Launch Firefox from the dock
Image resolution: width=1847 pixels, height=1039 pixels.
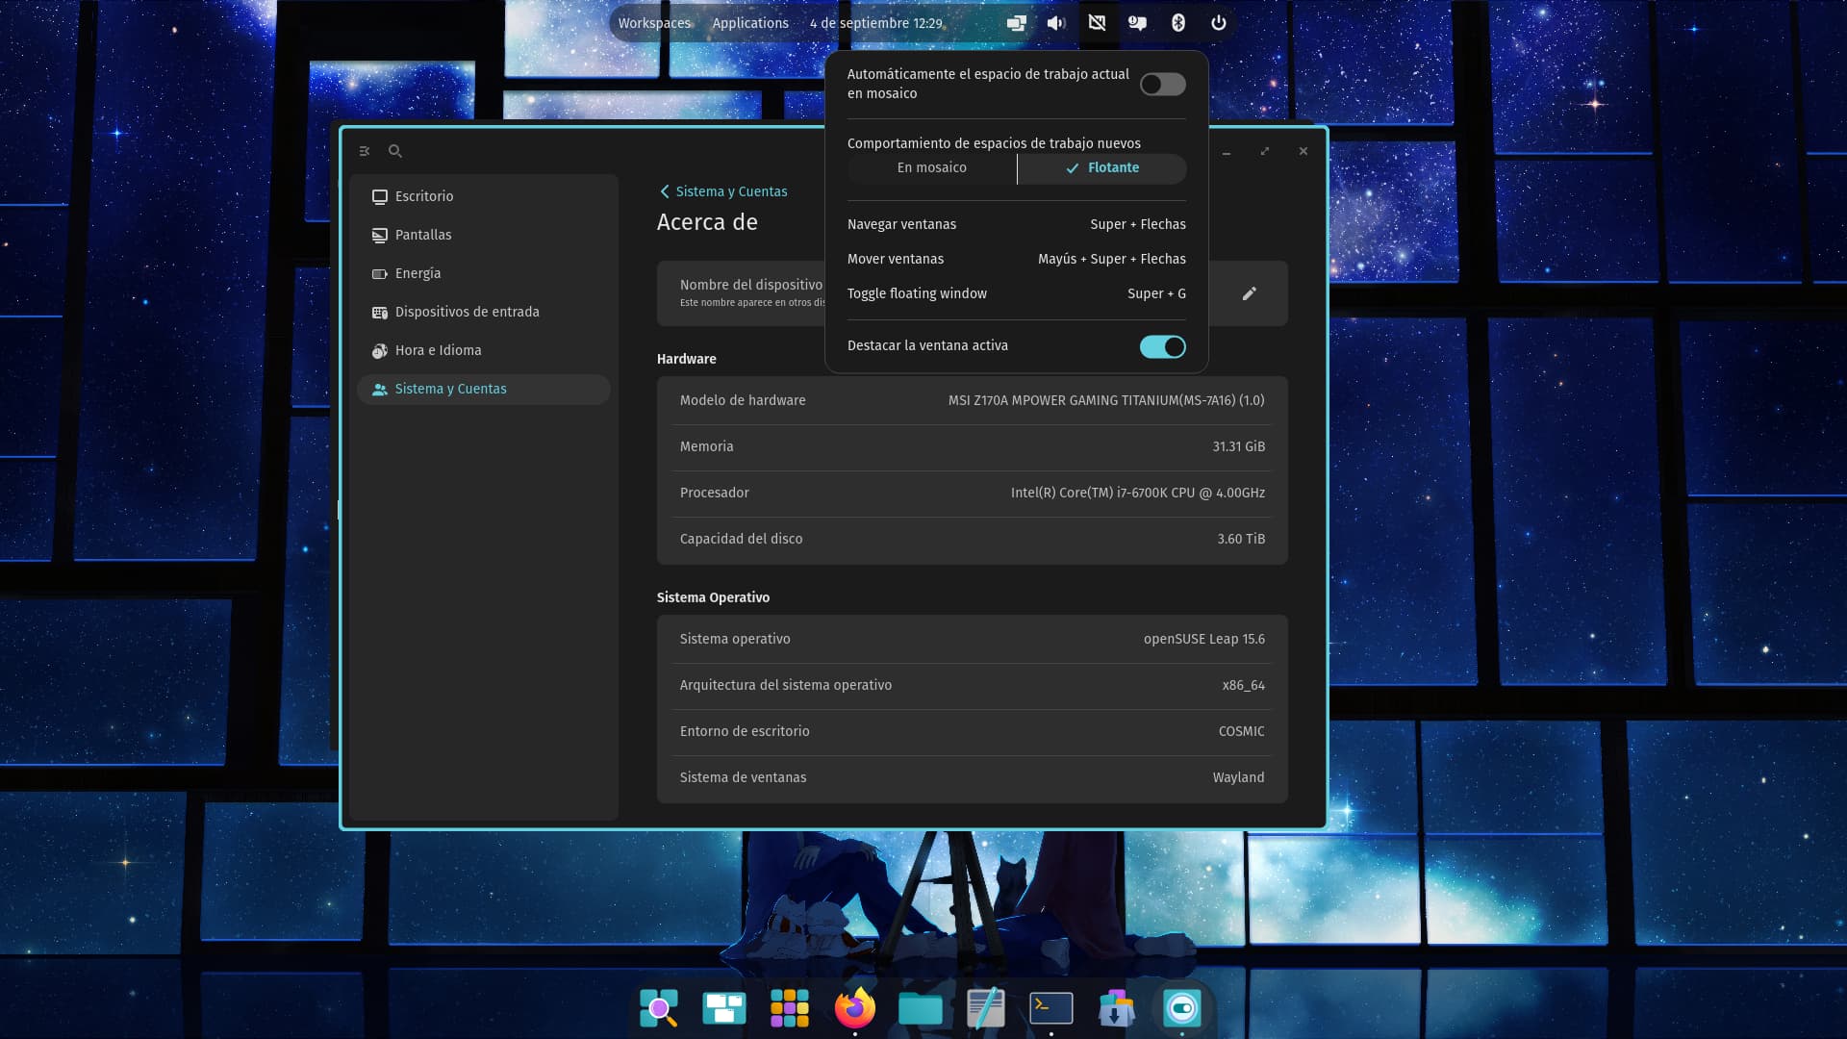click(x=854, y=1008)
